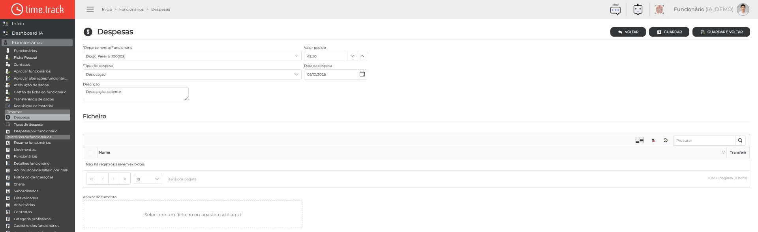Click the Voltar button
The image size is (758, 232).
coord(628,32)
